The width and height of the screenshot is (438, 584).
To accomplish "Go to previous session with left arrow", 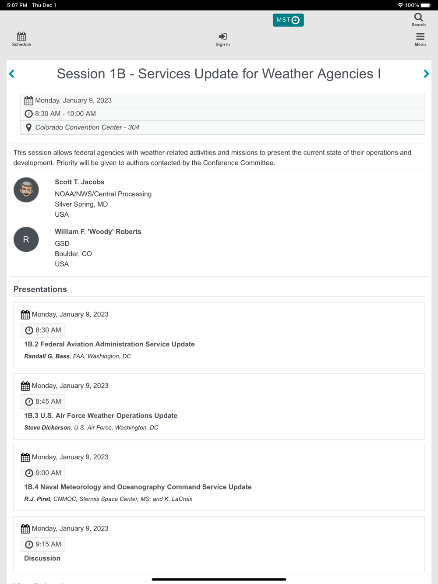I will (12, 74).
